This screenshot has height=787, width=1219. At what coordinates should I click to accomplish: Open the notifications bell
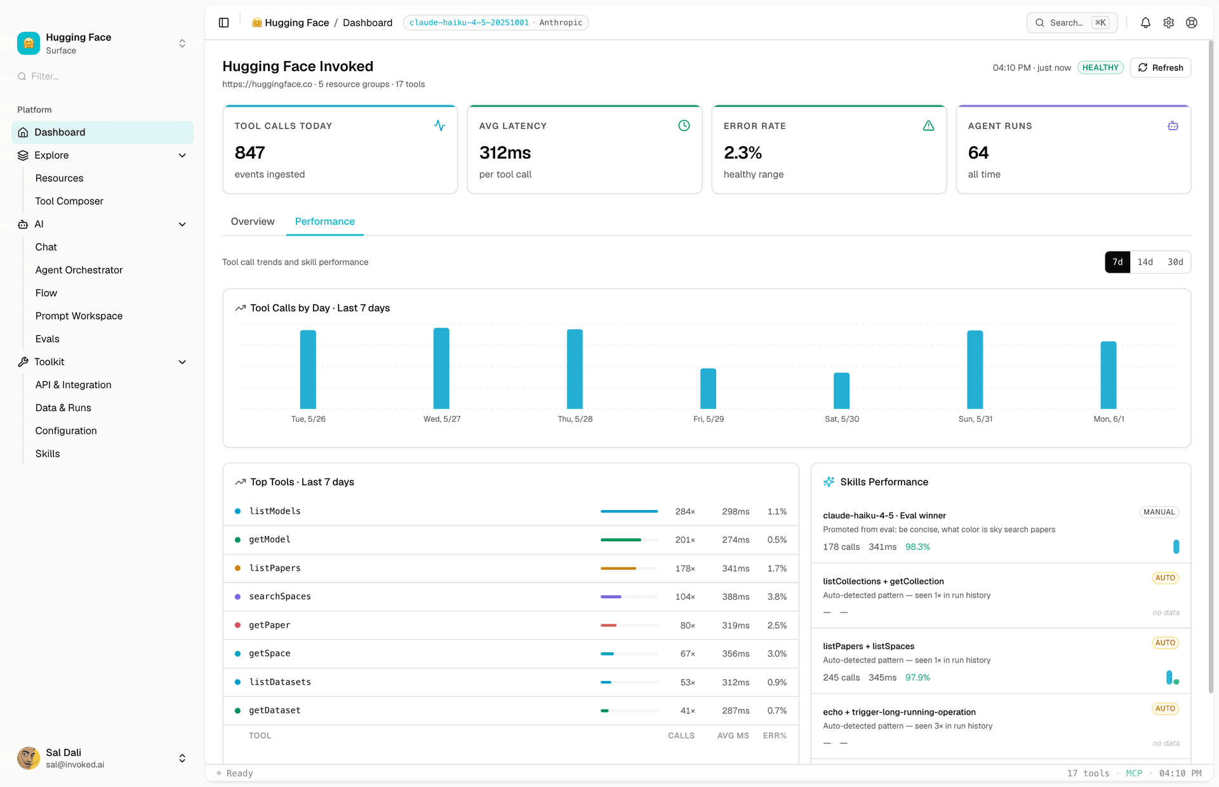coord(1145,23)
